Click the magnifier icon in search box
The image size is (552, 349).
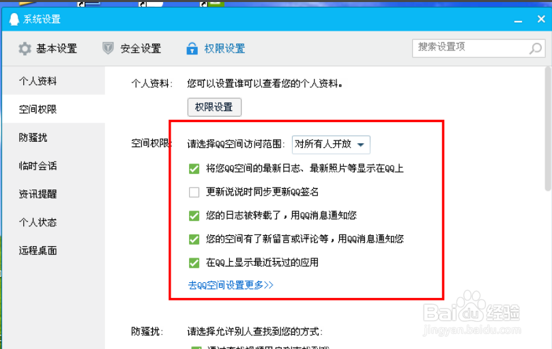(536, 48)
